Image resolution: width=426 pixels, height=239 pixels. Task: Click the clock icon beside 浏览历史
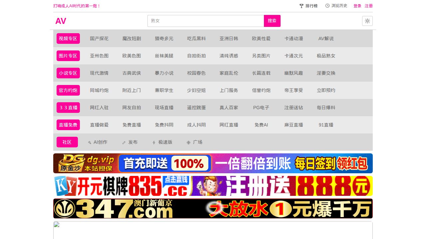click(327, 6)
